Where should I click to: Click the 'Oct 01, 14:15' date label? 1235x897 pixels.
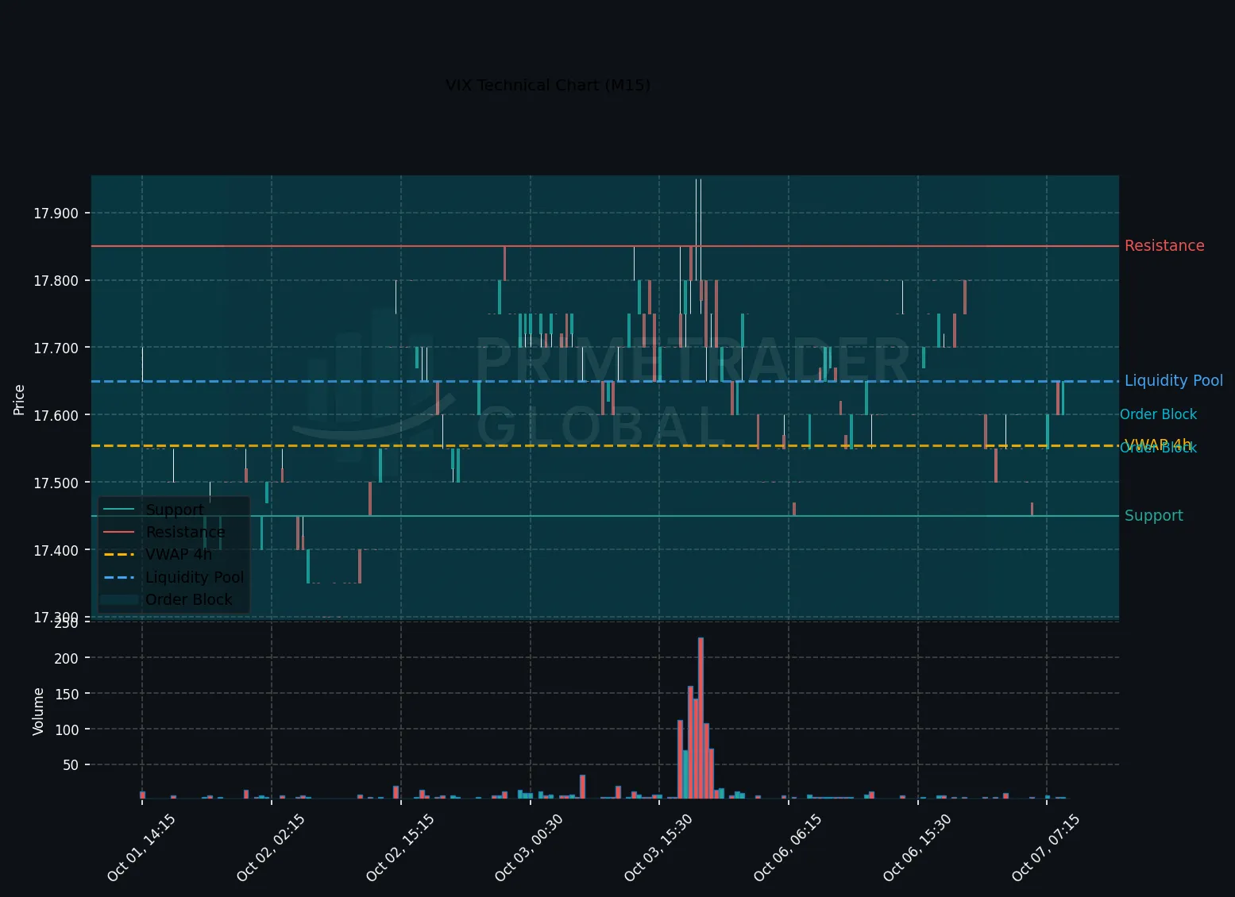coord(141,847)
